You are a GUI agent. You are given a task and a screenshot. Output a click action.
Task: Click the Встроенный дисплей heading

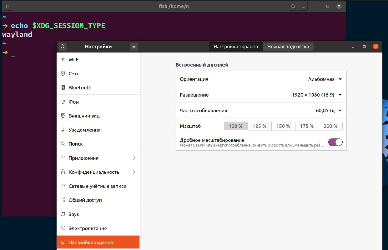[x=202, y=65]
